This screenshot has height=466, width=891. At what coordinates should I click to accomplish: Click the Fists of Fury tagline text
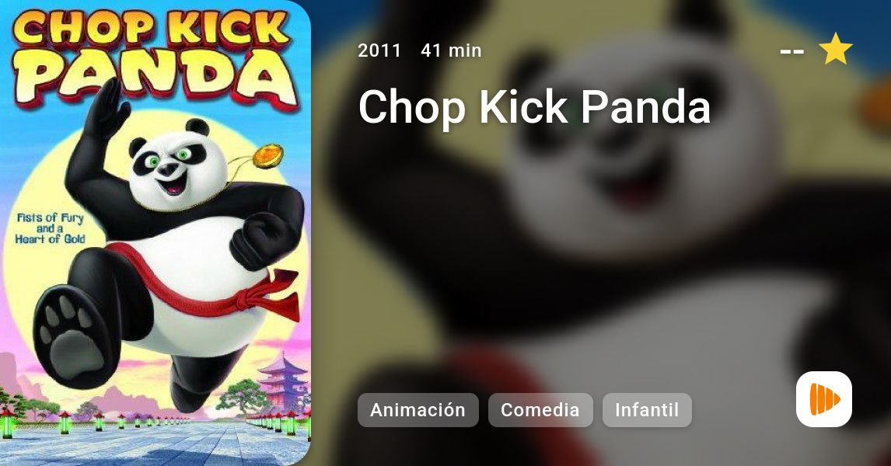coord(50,228)
